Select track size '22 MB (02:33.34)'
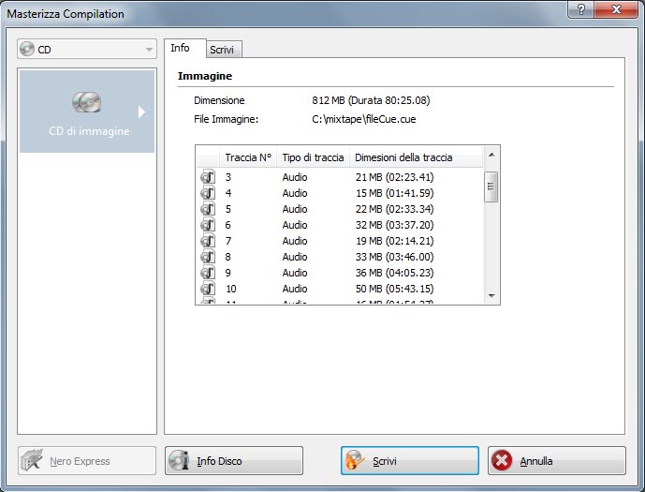This screenshot has height=492, width=645. [x=394, y=209]
